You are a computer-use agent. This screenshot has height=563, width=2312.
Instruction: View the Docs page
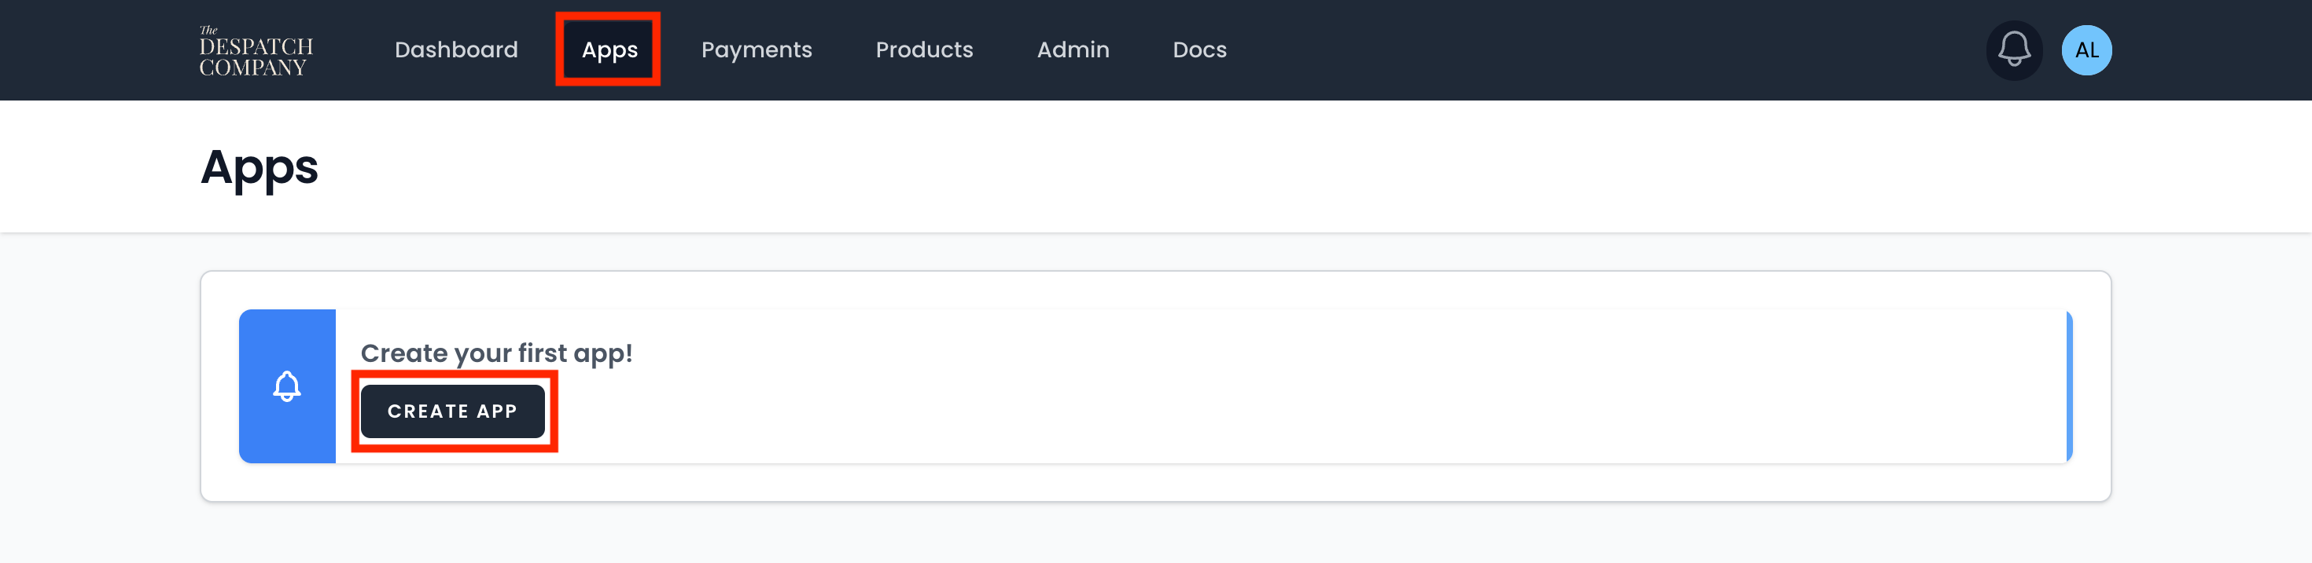(1199, 50)
